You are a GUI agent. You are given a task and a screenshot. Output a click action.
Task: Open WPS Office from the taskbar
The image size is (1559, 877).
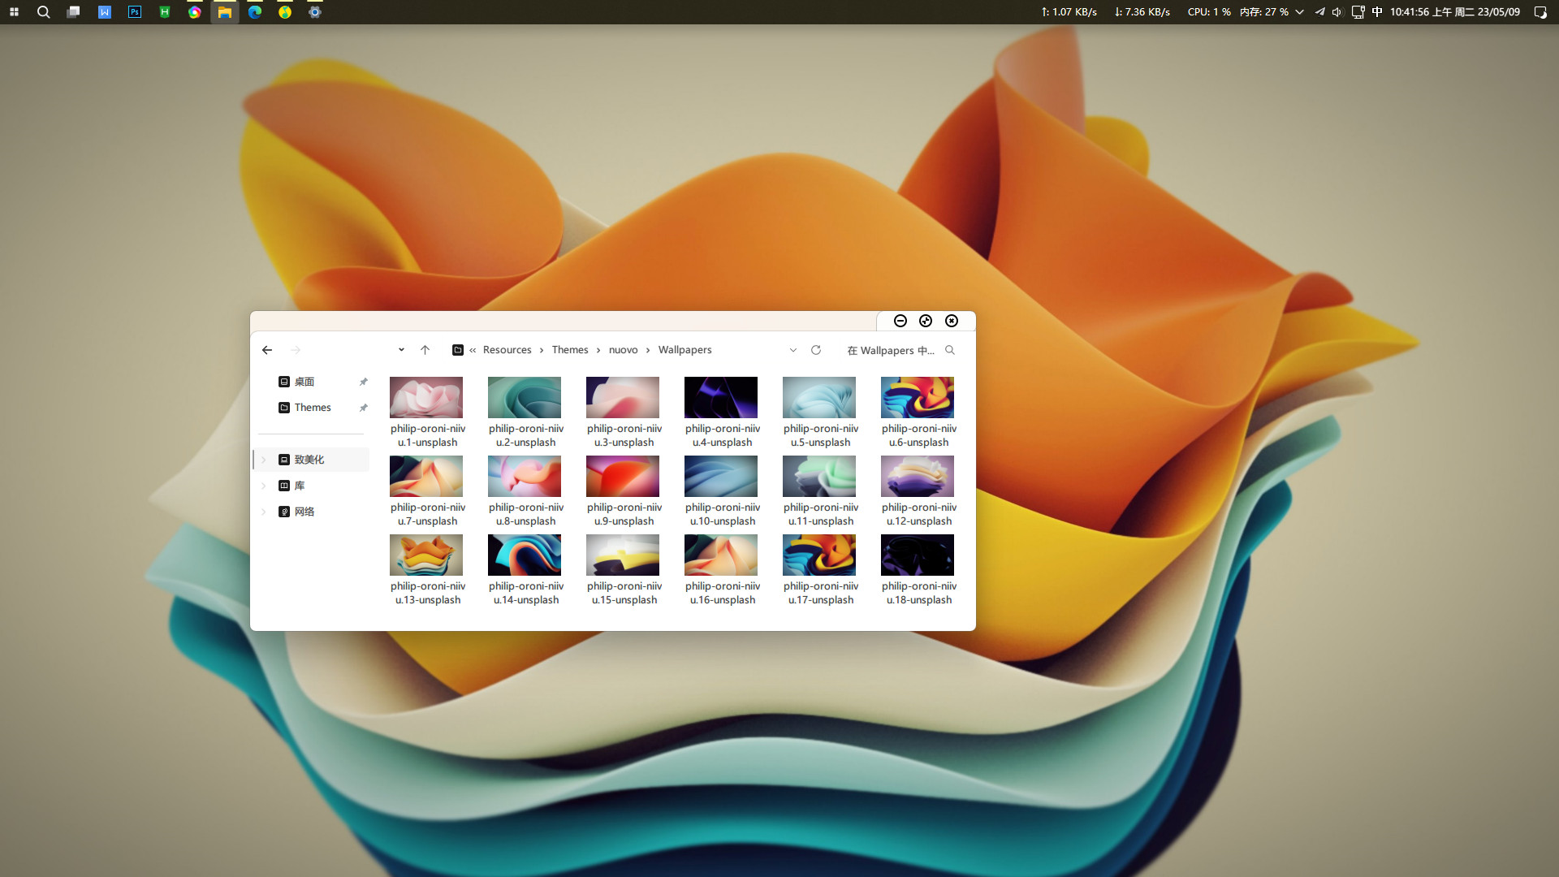(x=105, y=12)
